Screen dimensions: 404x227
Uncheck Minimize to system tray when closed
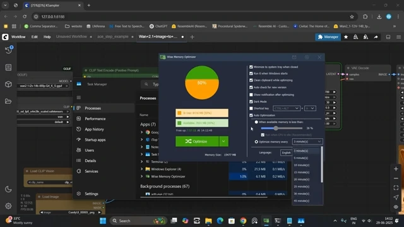(x=251, y=67)
